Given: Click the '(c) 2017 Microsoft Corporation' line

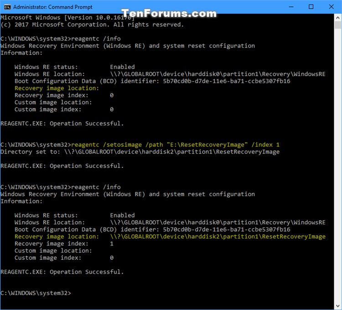Looking at the screenshot, I should pos(92,25).
